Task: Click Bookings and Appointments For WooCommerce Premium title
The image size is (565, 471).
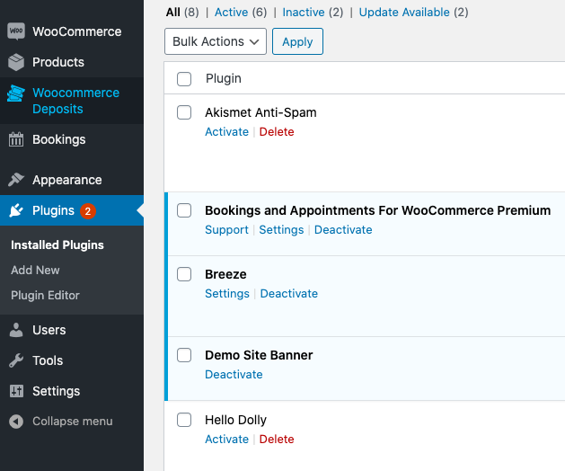Action: click(x=377, y=210)
